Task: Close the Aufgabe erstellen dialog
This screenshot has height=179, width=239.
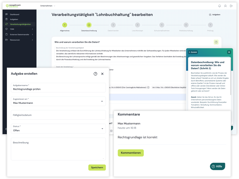Action: (102, 74)
